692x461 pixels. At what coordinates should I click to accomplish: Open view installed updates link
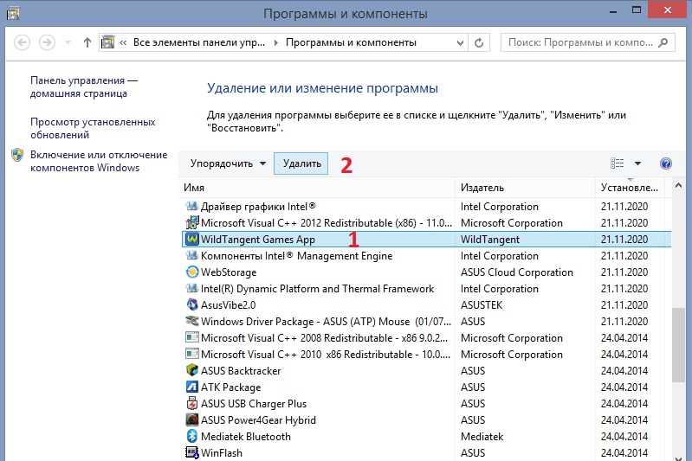93,128
